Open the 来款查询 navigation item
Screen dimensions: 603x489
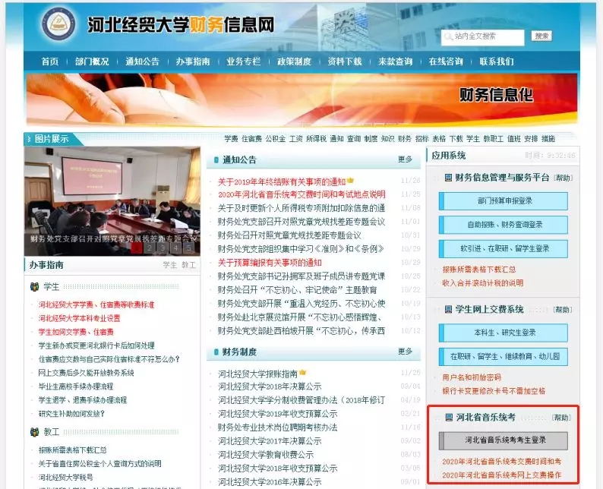tap(396, 62)
